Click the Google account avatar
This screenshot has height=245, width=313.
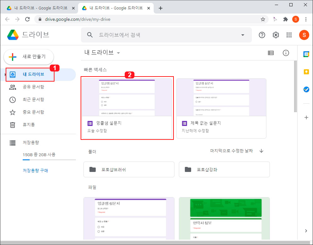click(x=304, y=35)
